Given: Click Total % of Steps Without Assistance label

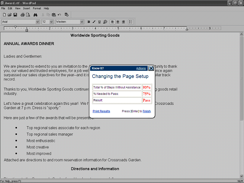Looking at the screenshot, I should tap(117, 87).
